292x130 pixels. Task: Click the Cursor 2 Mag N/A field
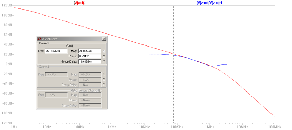click(x=90, y=74)
